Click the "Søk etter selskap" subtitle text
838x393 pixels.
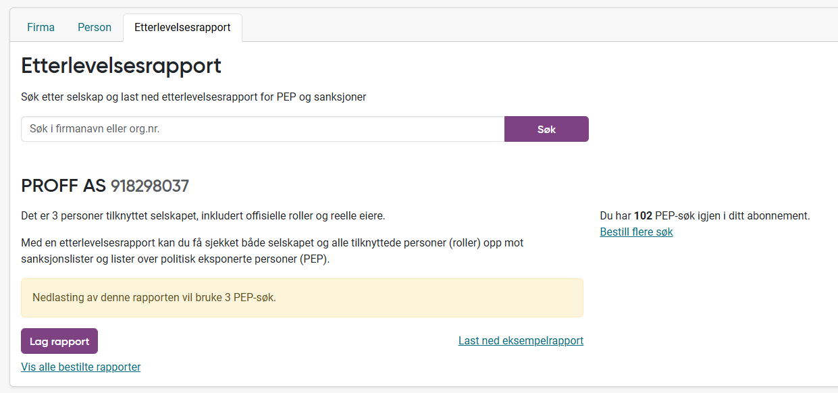pyautogui.click(x=194, y=97)
